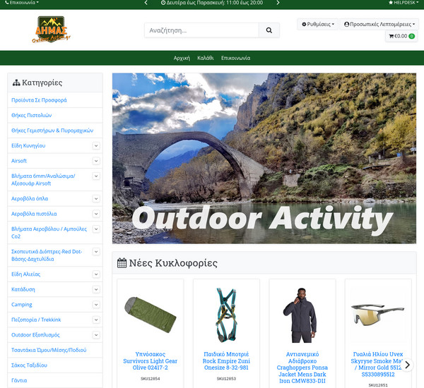424x388 pixels.
Task: Expand Βλήματα Αεροβόλου / Αμπούλες Co2 arrow
Action: pyautogui.click(x=96, y=229)
